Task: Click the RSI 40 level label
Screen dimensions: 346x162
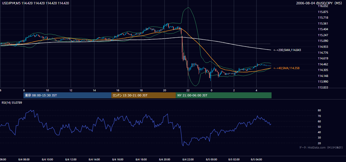Action: (x=319, y=132)
